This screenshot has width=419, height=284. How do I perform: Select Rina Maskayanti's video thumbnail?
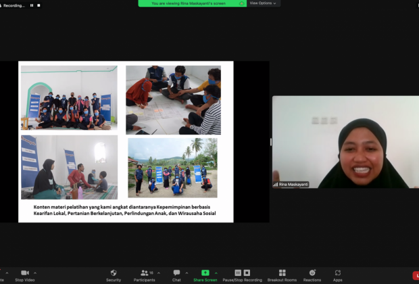345,142
